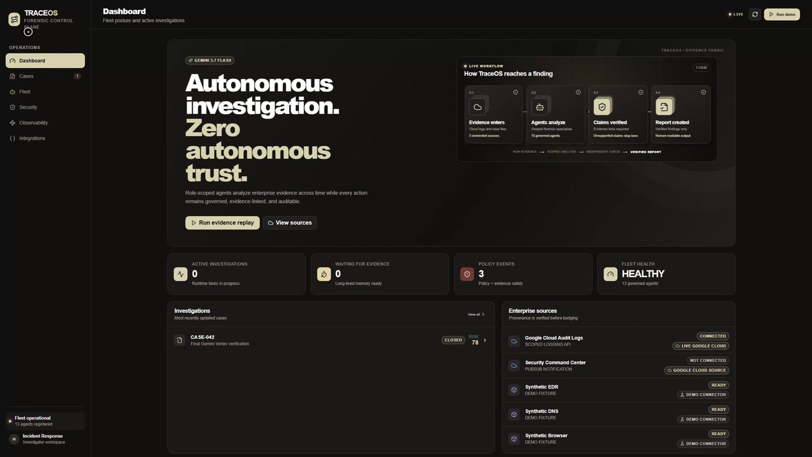812x457 pixels.
Task: Click the TraceOS logo icon
Action: (14, 19)
